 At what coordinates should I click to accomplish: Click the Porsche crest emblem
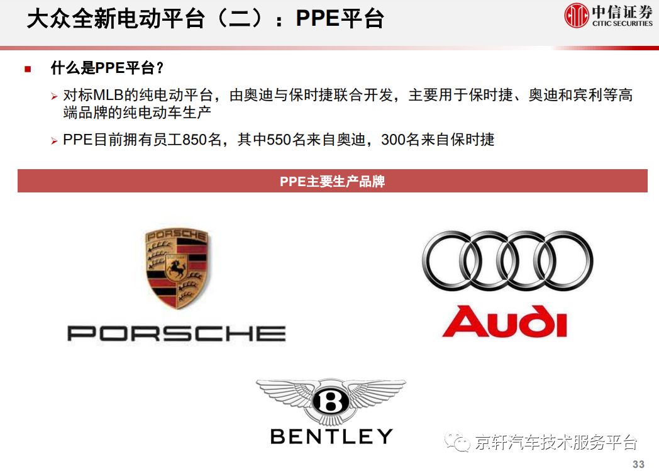[x=177, y=268]
